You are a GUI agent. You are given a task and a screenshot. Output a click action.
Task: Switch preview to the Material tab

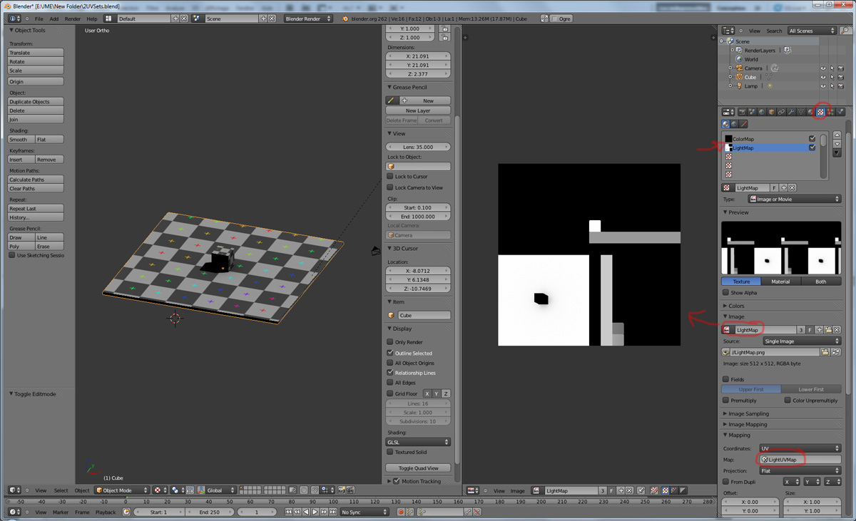[x=780, y=282]
